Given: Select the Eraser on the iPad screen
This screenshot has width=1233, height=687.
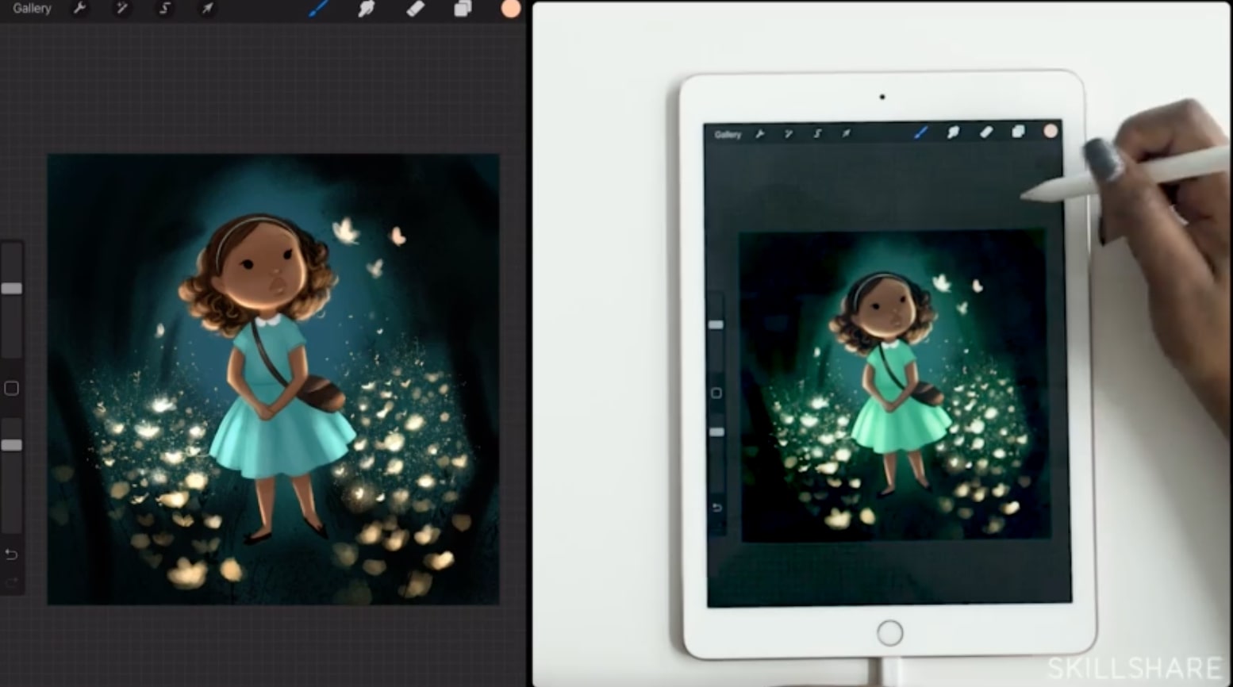Looking at the screenshot, I should click(x=985, y=132).
